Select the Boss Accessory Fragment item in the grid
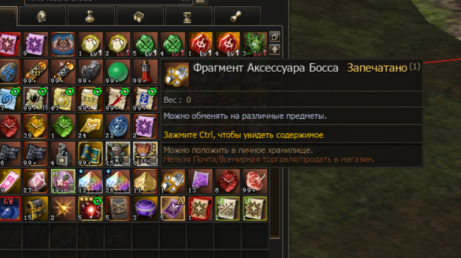 click(172, 181)
